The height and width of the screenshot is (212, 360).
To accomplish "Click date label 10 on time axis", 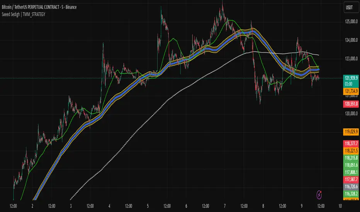I will click(340, 206).
